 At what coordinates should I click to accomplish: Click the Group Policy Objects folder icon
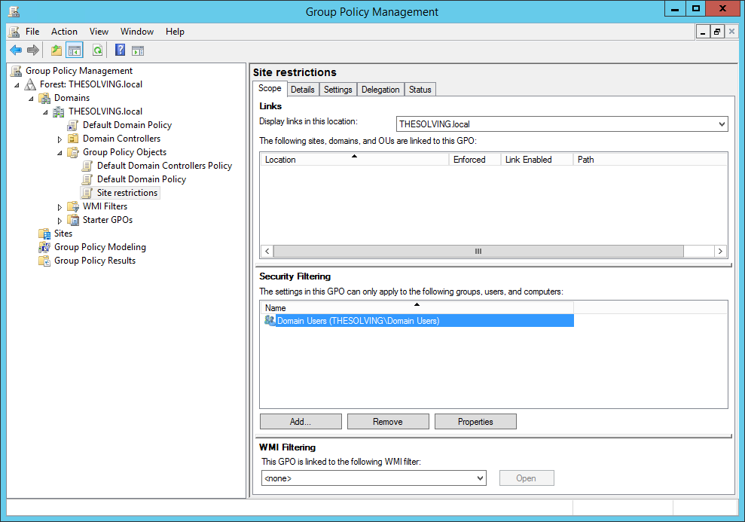pyautogui.click(x=73, y=152)
